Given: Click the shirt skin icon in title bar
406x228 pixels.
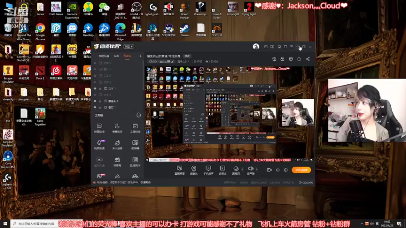Looking at the screenshot, I should tap(285, 47).
